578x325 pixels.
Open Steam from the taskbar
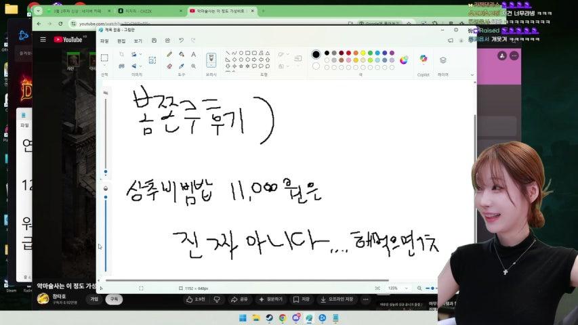(269, 318)
